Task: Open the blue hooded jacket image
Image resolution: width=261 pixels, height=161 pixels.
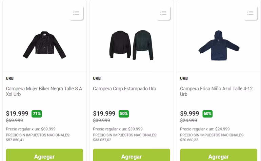Action: click(x=219, y=46)
